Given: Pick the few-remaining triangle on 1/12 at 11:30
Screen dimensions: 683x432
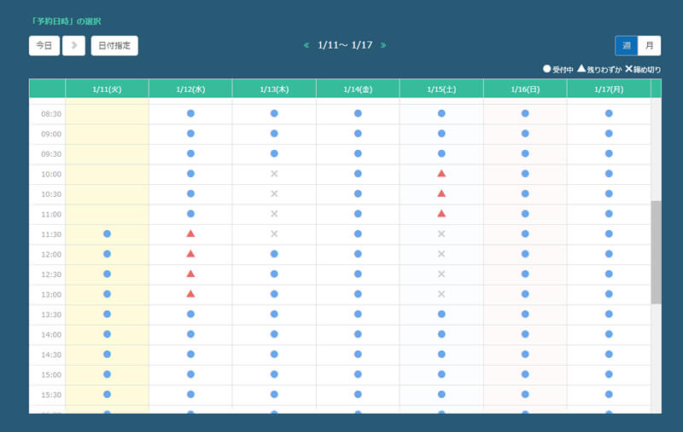Looking at the screenshot, I should pos(190,233).
